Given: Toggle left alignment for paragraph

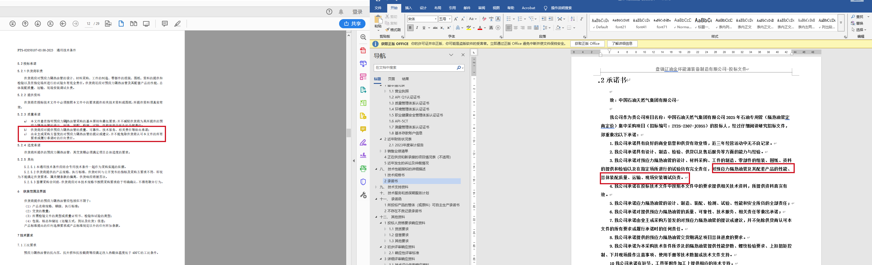Looking at the screenshot, I should (x=509, y=28).
